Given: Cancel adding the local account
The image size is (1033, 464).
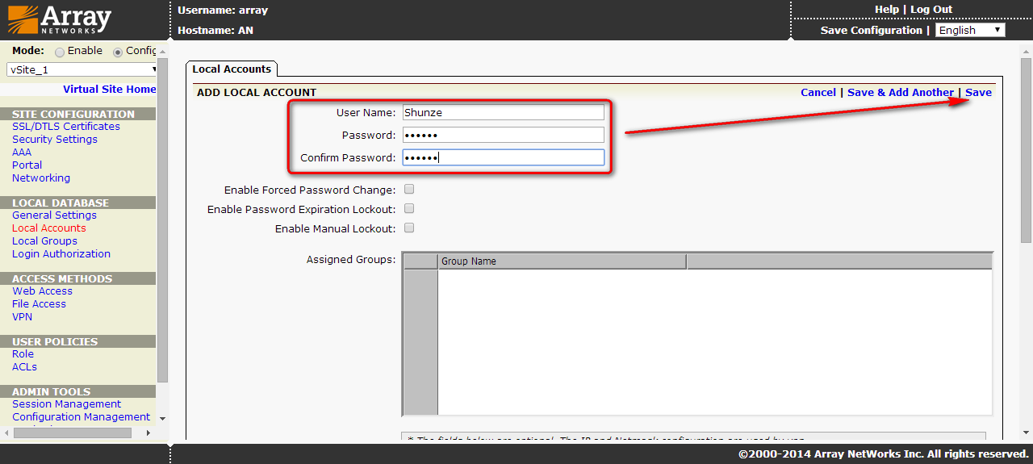Looking at the screenshot, I should (818, 93).
